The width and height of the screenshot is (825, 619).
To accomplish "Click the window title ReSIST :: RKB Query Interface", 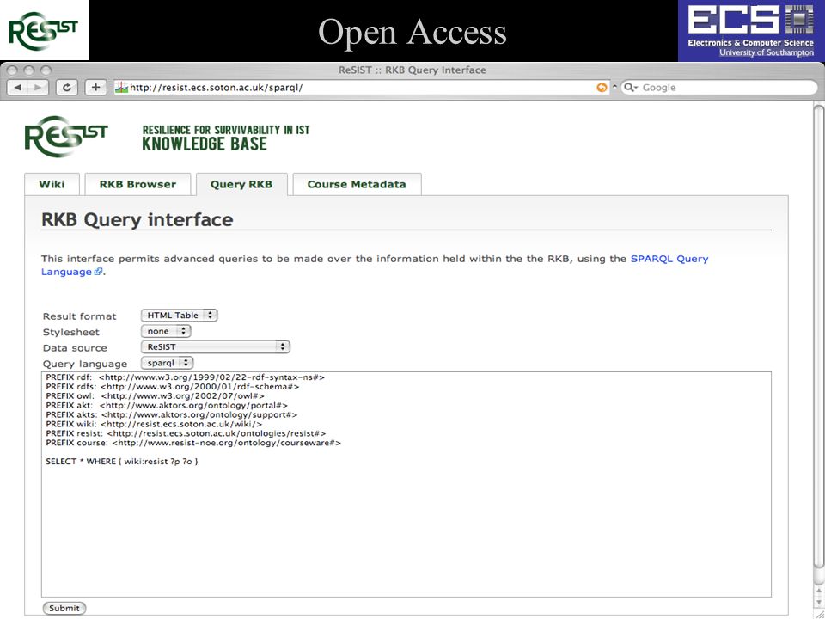I will pyautogui.click(x=412, y=70).
